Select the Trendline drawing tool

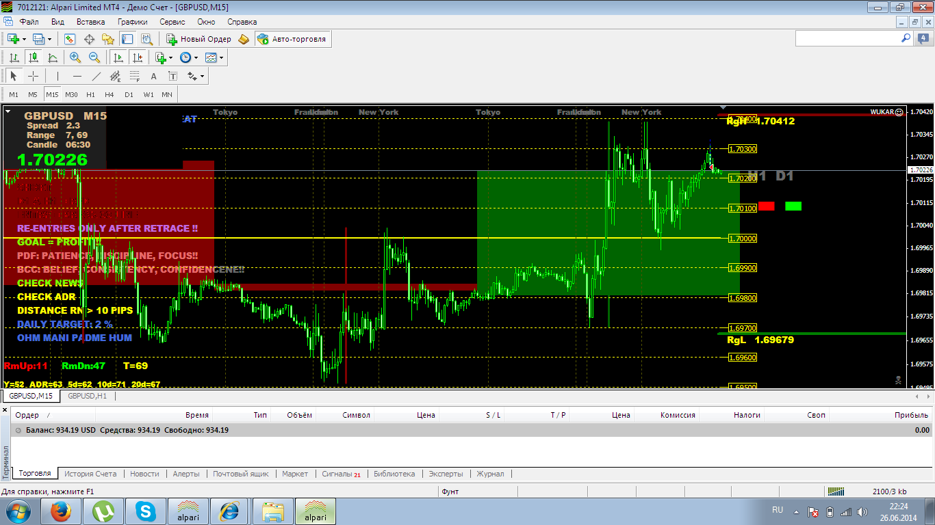coord(96,76)
